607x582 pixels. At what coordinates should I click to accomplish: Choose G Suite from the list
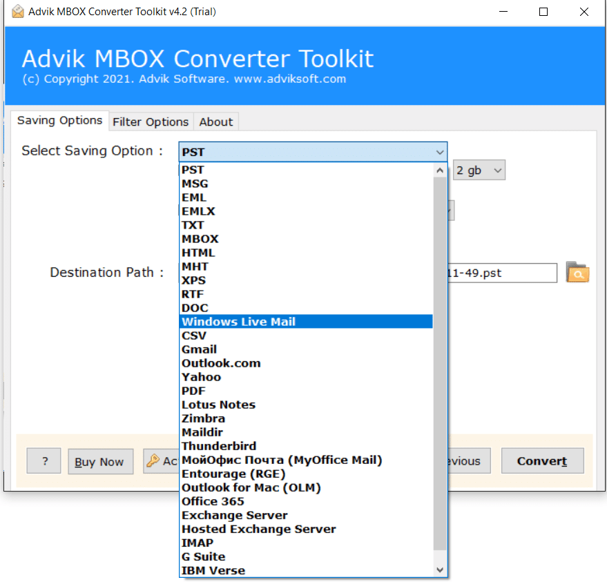tap(306, 556)
